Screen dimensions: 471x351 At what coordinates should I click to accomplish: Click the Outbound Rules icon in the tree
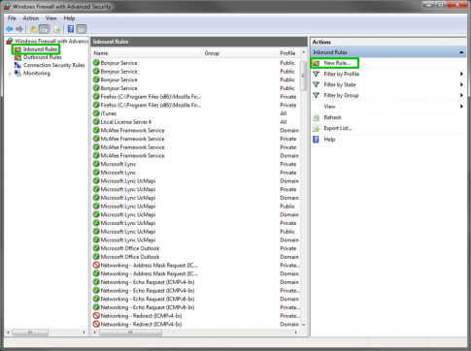point(17,57)
